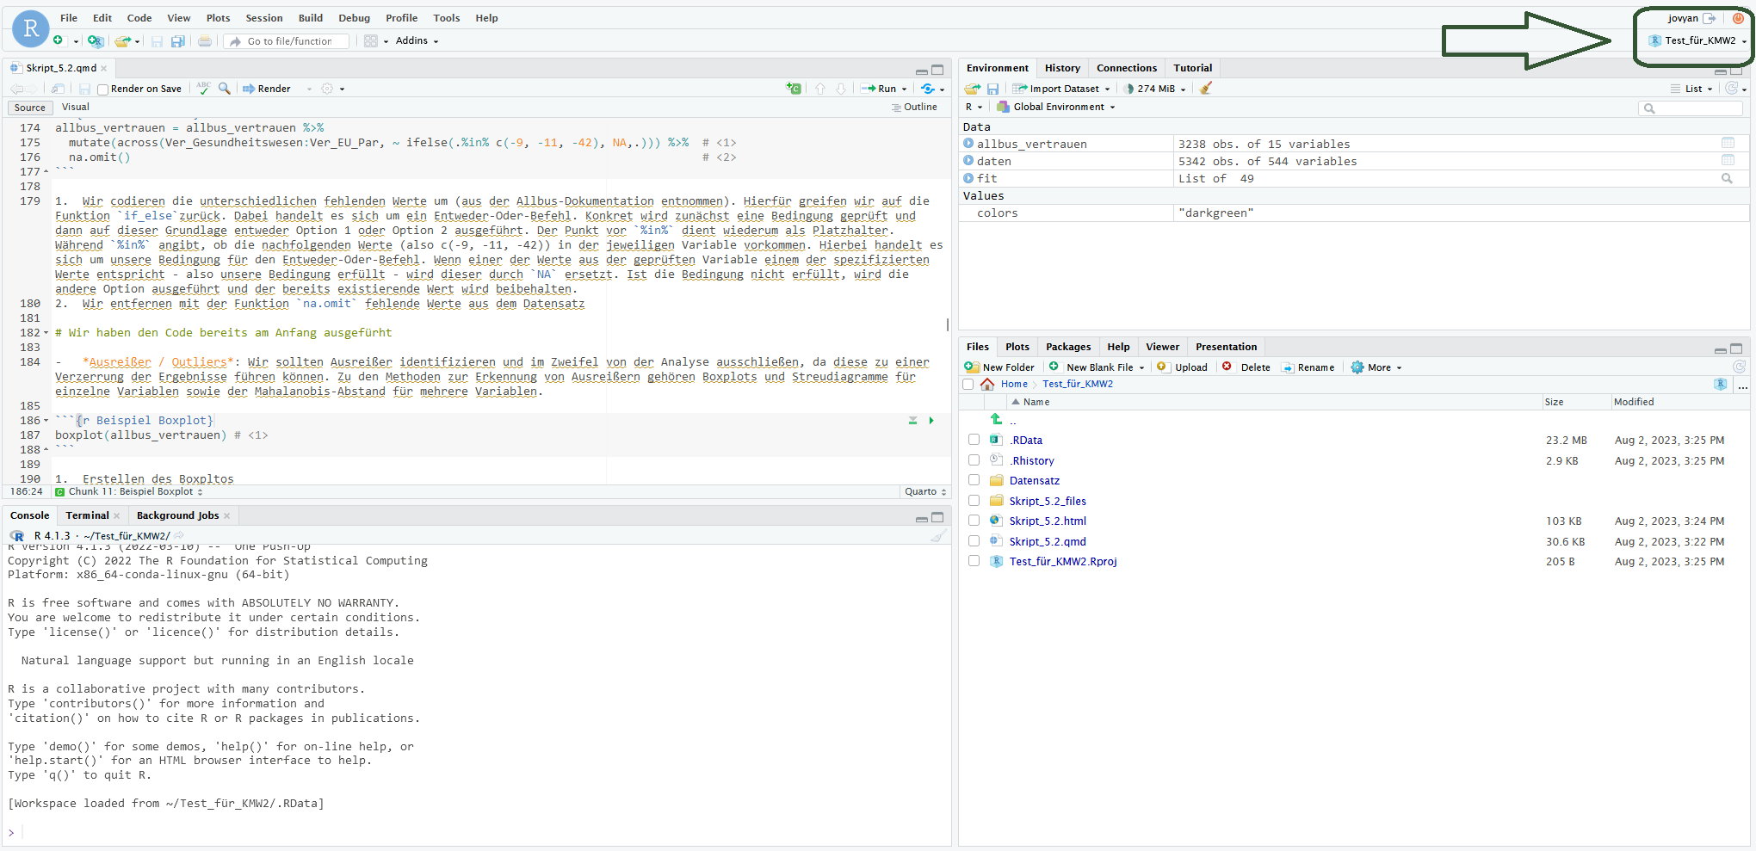
Task: Select the Skript_5.2_files folder checkbox
Action: click(x=974, y=501)
